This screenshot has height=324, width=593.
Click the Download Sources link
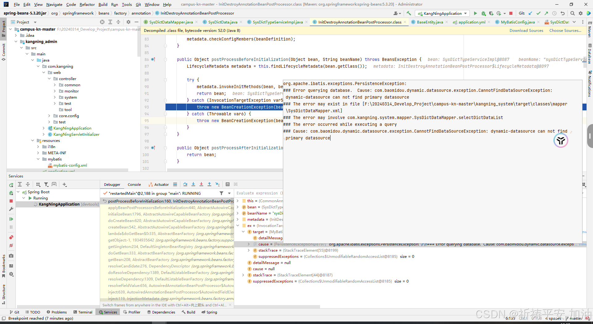(x=526, y=30)
